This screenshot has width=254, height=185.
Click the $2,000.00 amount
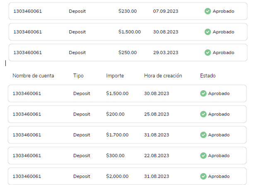[x=117, y=176]
